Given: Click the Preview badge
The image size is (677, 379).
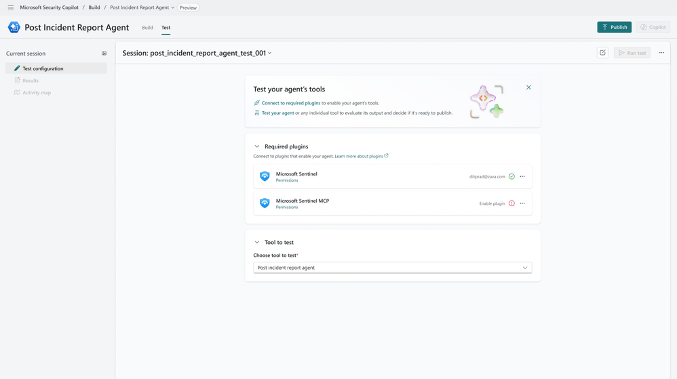Looking at the screenshot, I should (x=189, y=7).
